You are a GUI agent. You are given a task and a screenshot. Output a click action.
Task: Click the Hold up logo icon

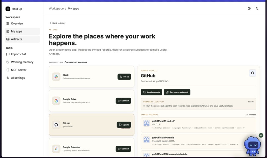click(x=8, y=9)
